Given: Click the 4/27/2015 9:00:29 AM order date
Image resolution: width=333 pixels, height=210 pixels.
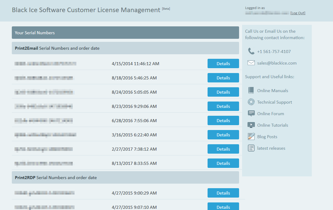Looking at the screenshot, I should click(x=134, y=193).
